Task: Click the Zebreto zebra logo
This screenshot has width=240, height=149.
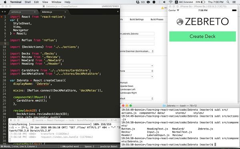Action: click(x=180, y=22)
